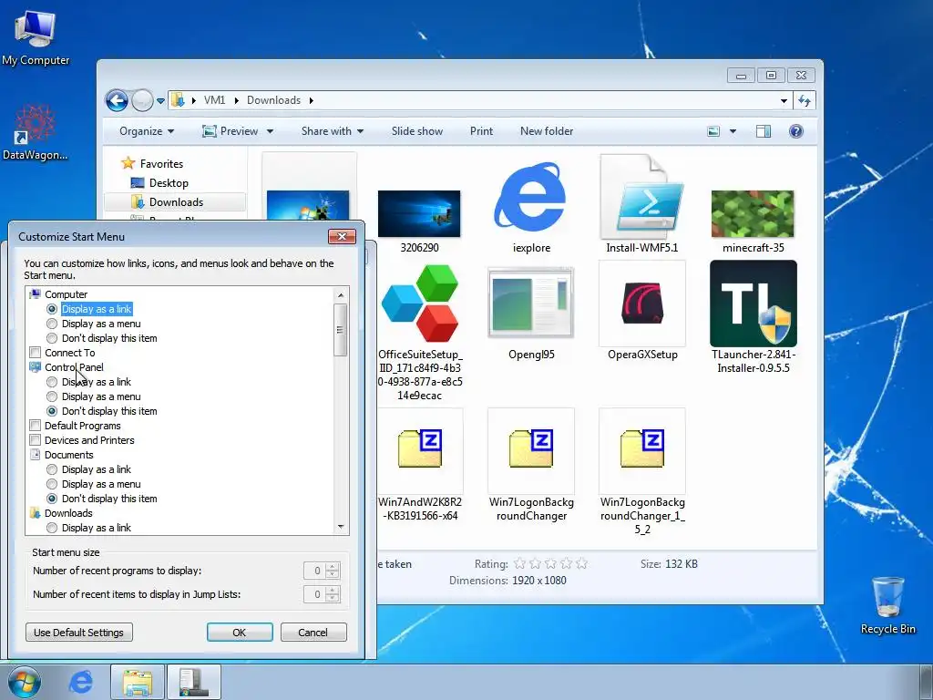
Task: Open Explorer help icon
Action: (x=795, y=131)
